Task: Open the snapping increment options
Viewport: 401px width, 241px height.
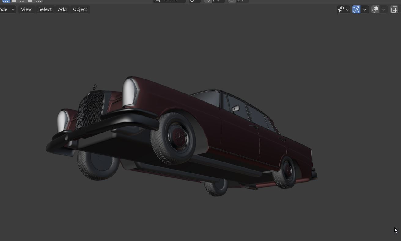Action: (218, 1)
